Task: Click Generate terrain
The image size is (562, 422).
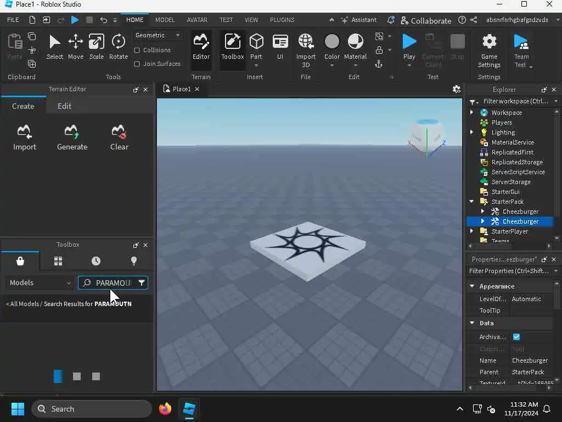Action: click(x=72, y=137)
